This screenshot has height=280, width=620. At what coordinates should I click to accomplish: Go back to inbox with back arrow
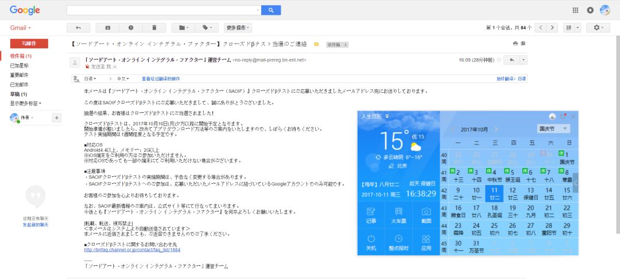tap(78, 27)
